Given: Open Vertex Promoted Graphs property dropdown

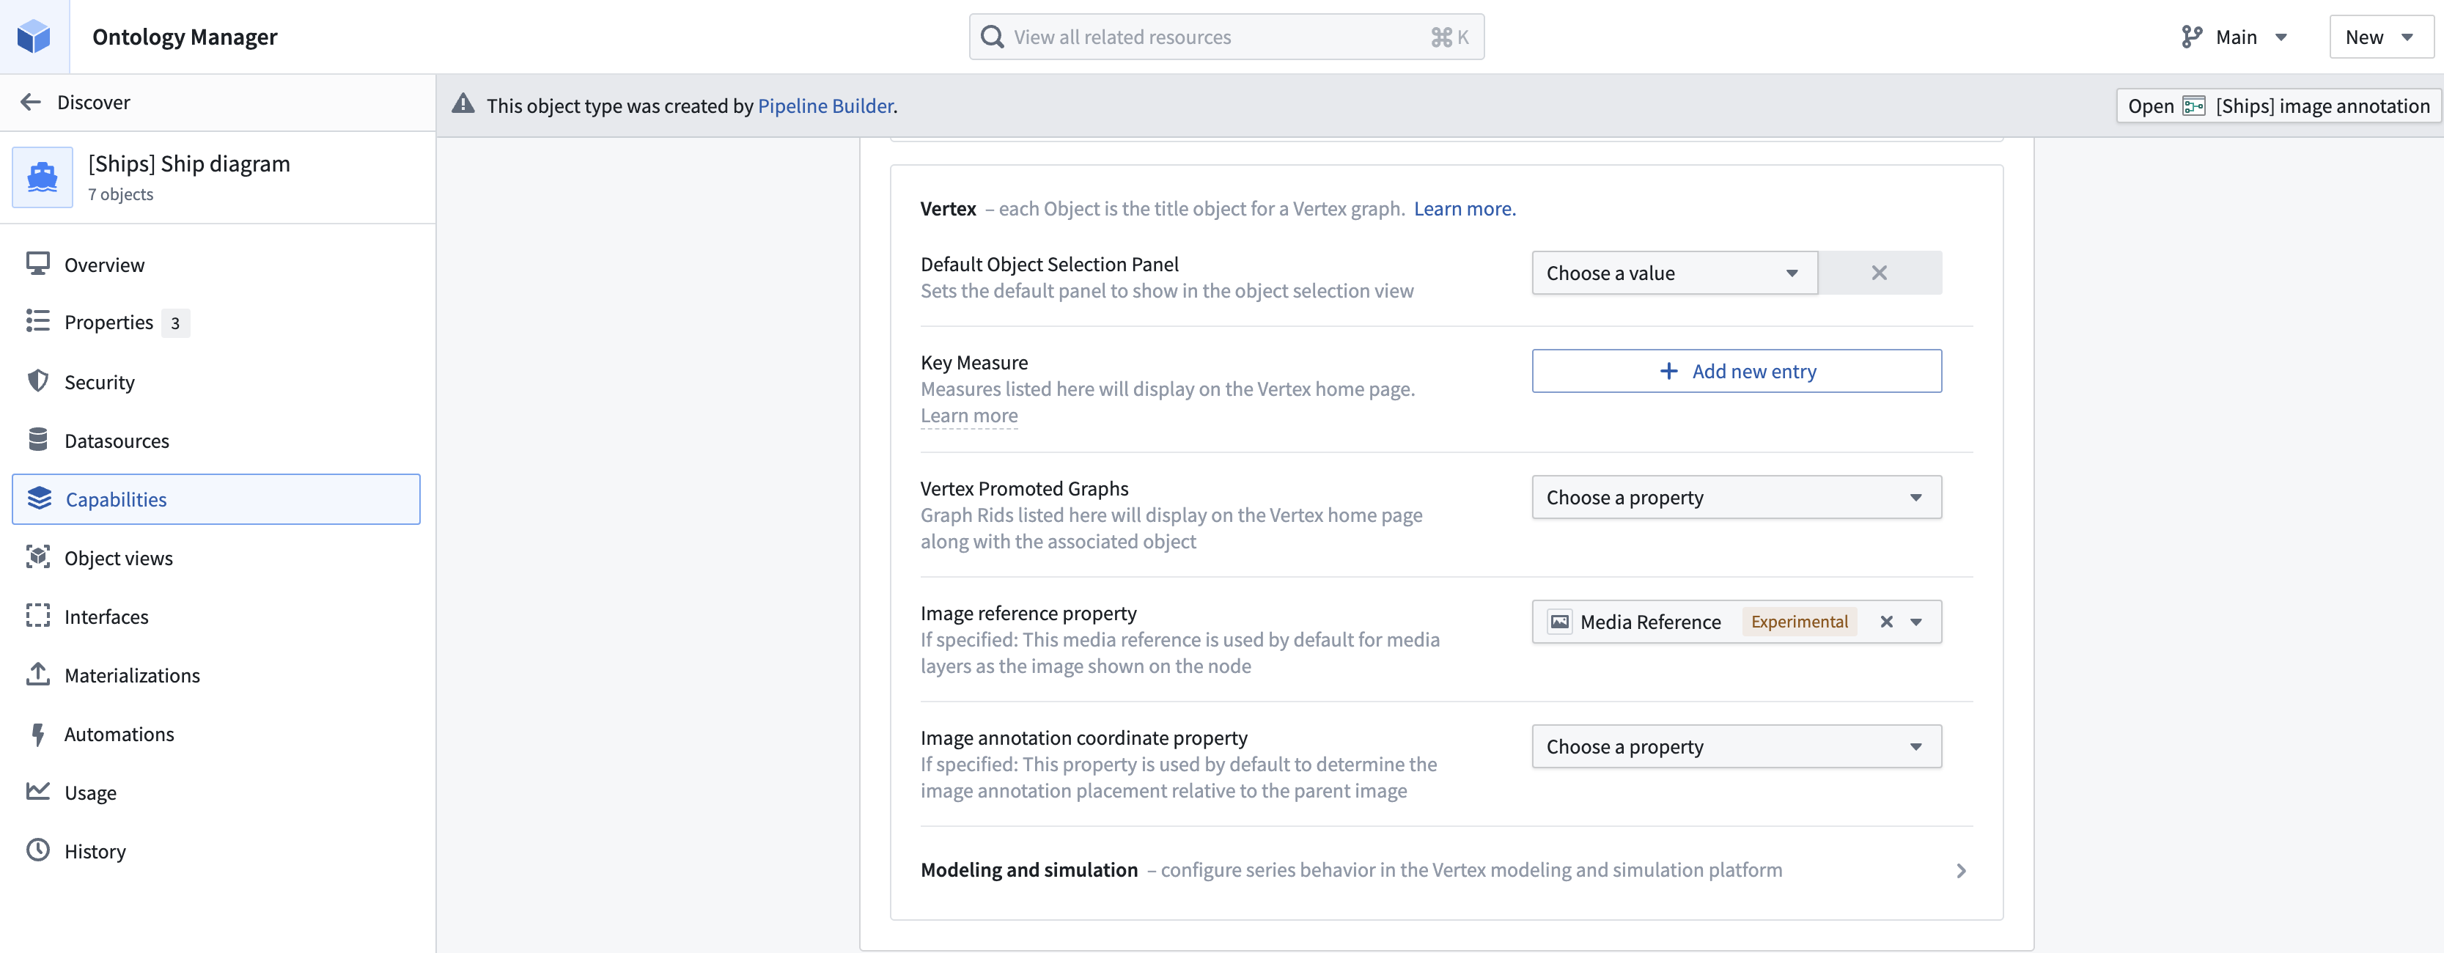Looking at the screenshot, I should (x=1736, y=497).
